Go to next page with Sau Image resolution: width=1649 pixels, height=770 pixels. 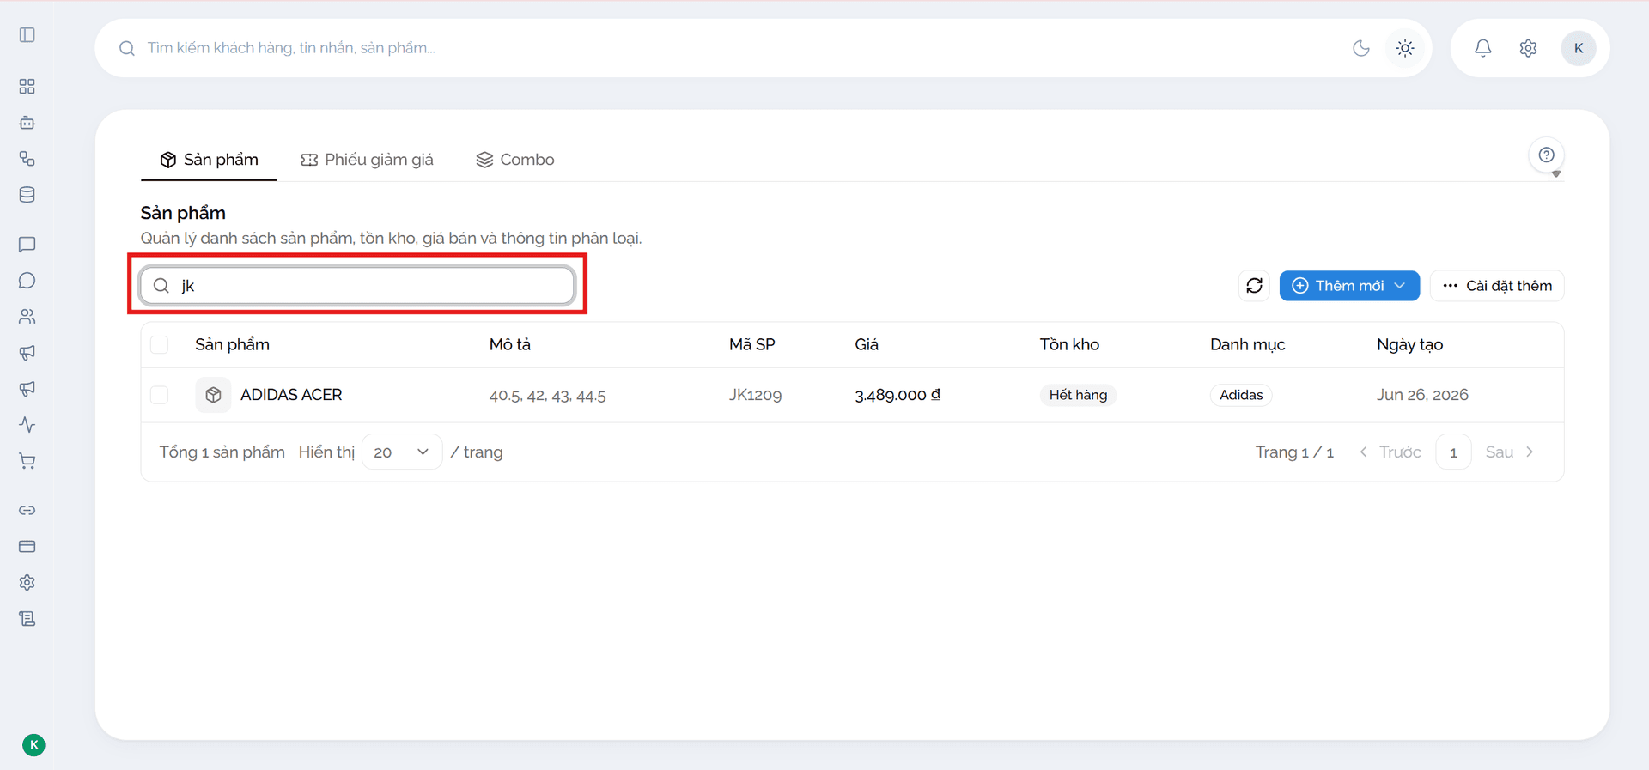point(1510,452)
